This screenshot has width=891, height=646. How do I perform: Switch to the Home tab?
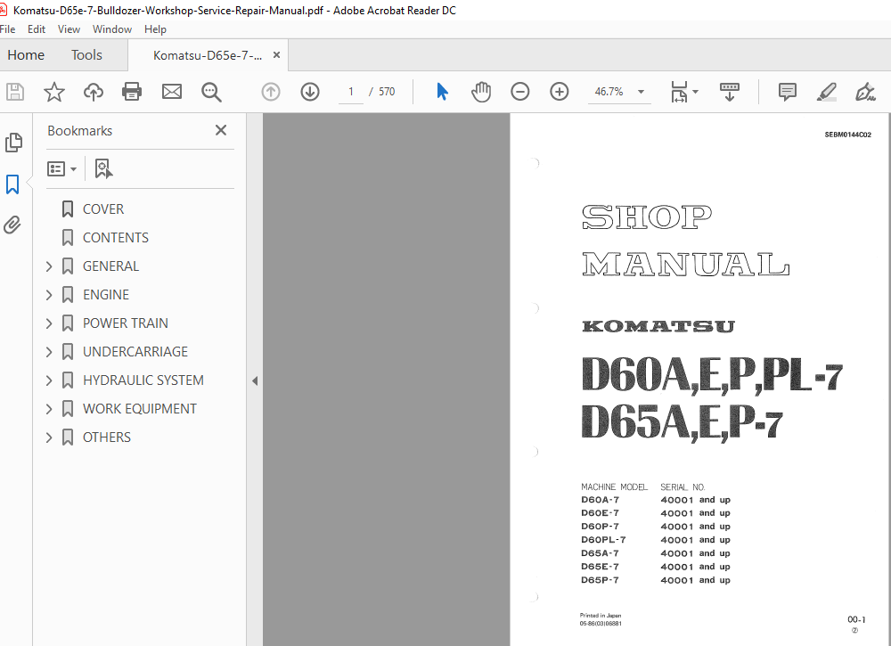(26, 55)
